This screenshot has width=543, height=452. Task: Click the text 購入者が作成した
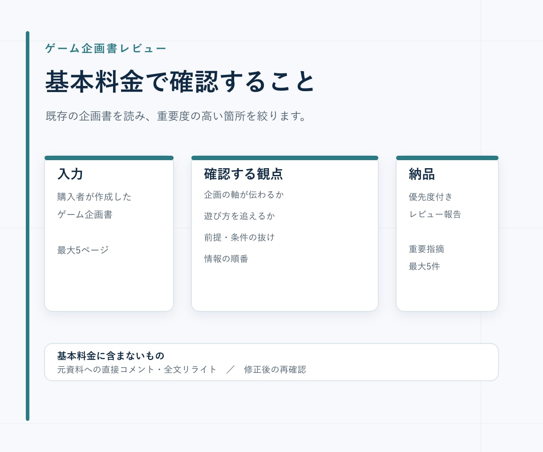94,197
